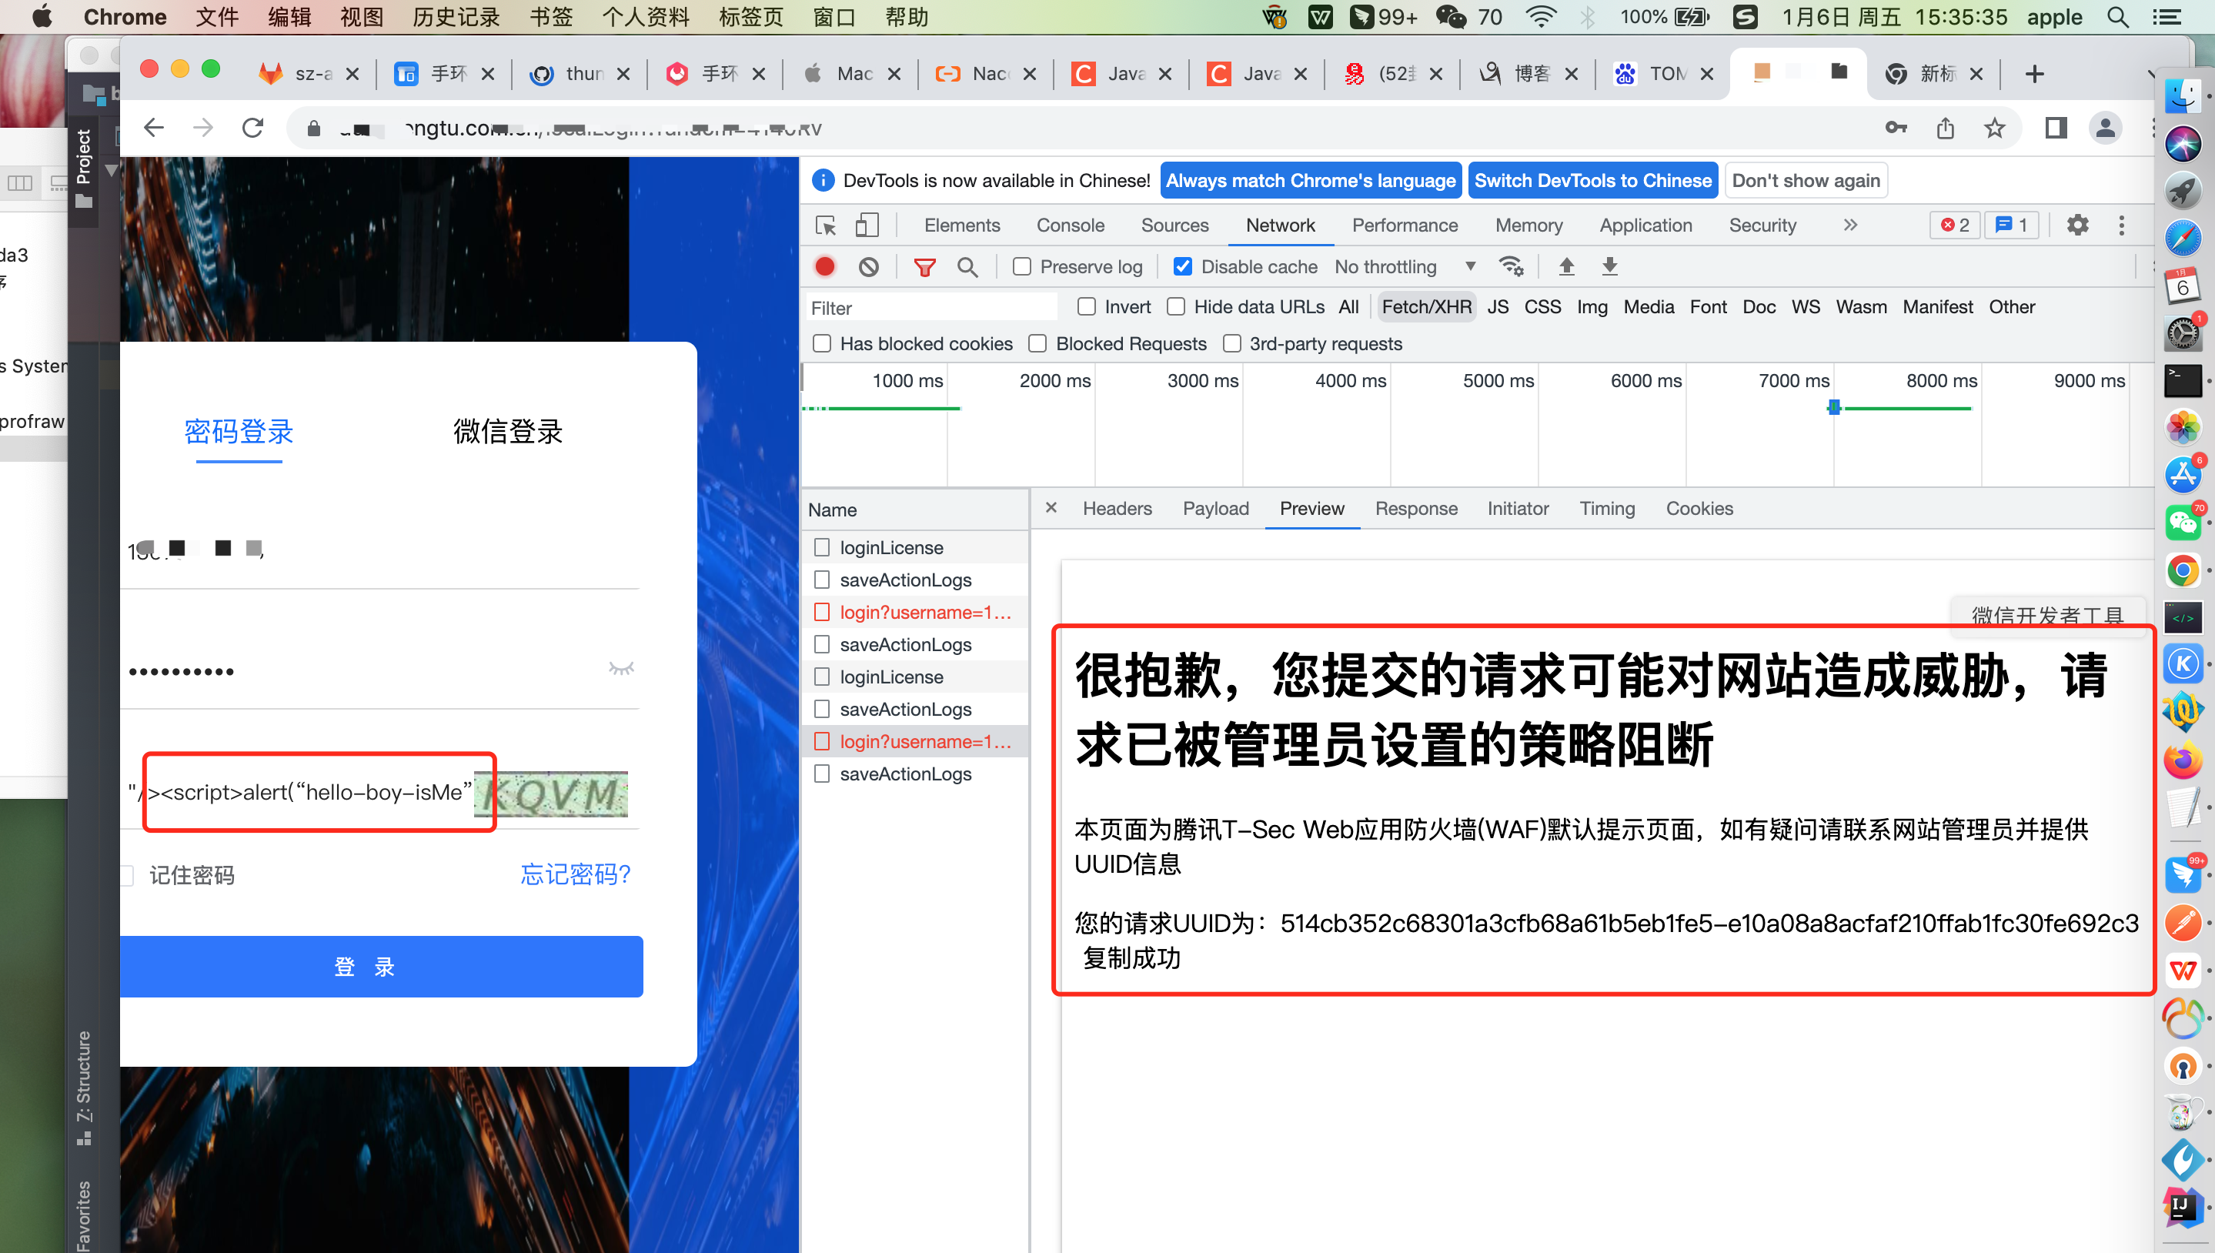Click the 登录 login button
2215x1253 pixels.
click(380, 967)
